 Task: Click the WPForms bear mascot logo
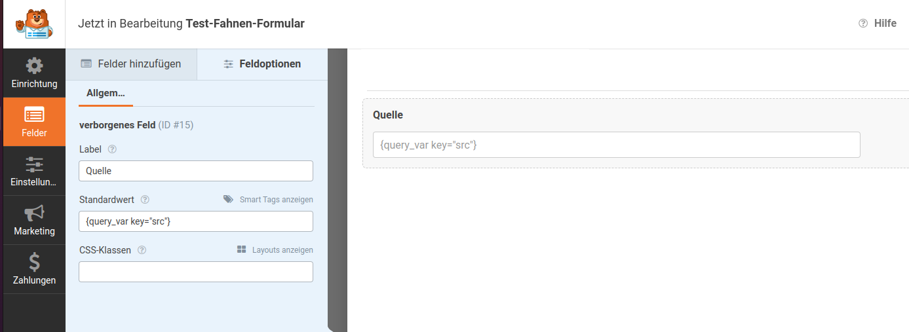pos(33,24)
